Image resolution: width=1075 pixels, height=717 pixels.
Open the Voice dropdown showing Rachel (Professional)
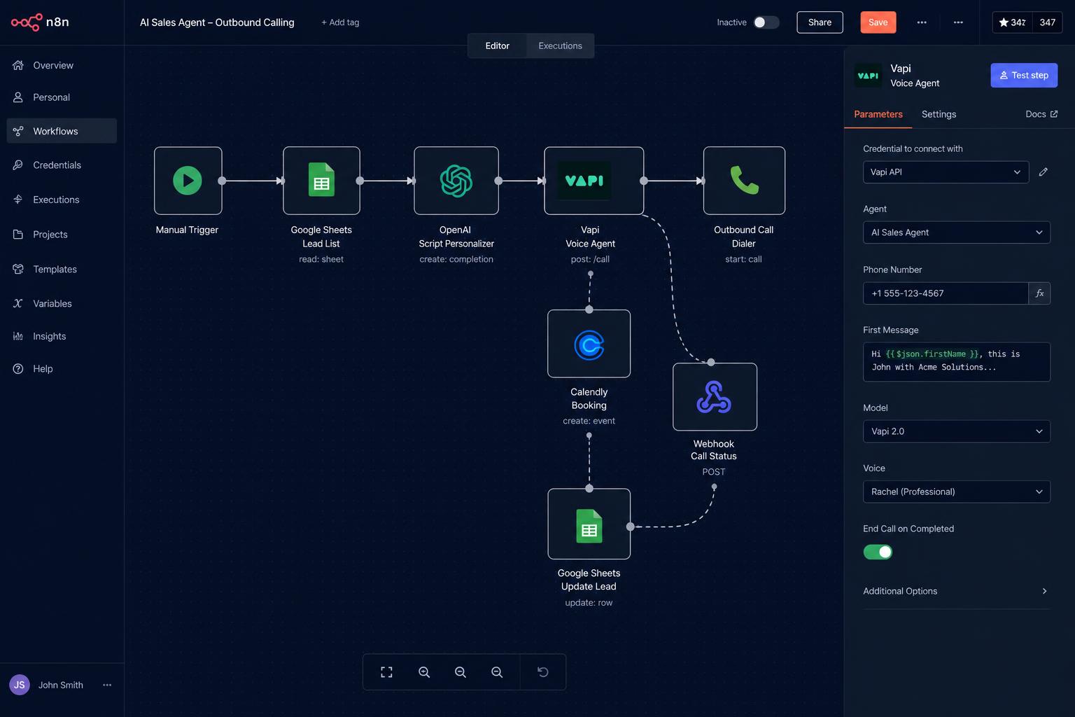(957, 492)
